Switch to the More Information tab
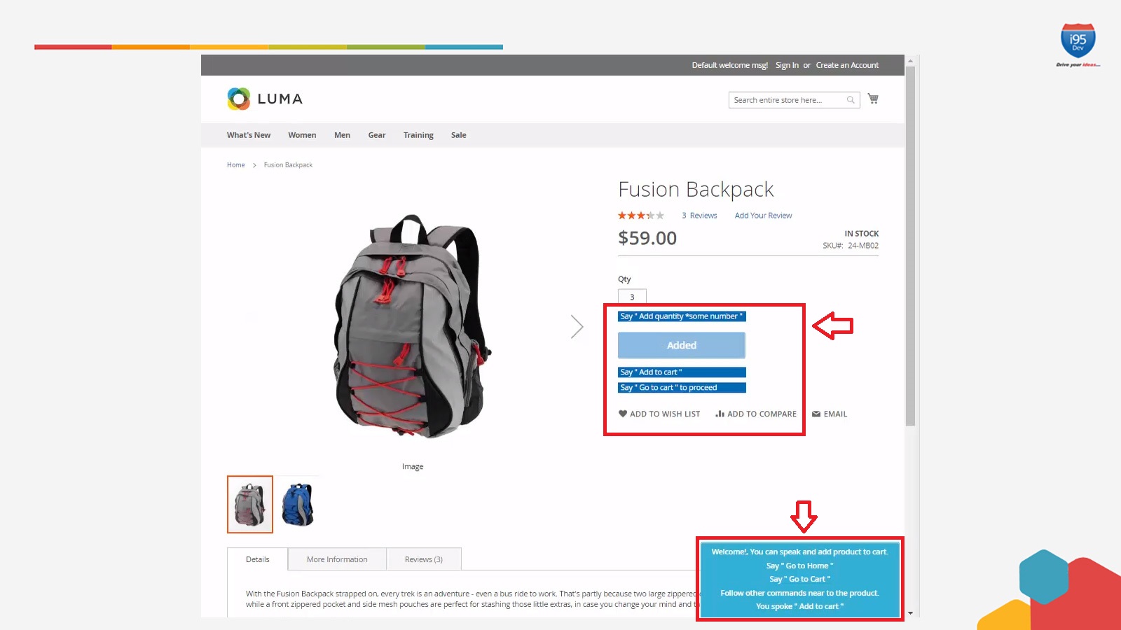This screenshot has height=630, width=1121. pos(337,559)
